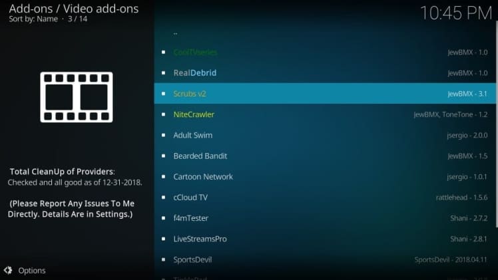Open the Scrubs v2 add-on
Viewport: 498px width, 280px height.
(x=190, y=94)
